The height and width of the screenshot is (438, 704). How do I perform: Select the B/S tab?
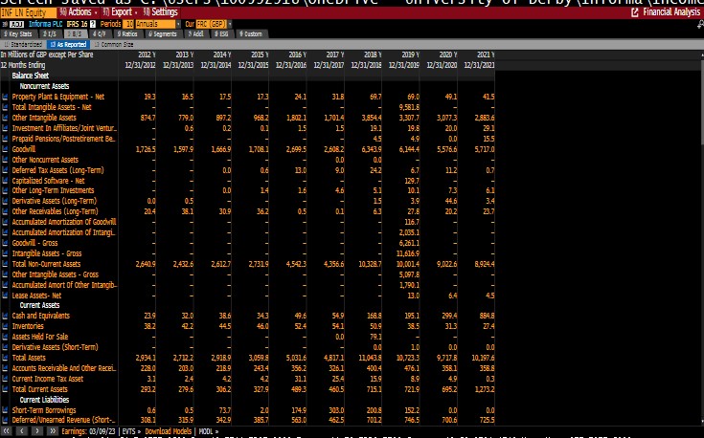[x=74, y=34]
